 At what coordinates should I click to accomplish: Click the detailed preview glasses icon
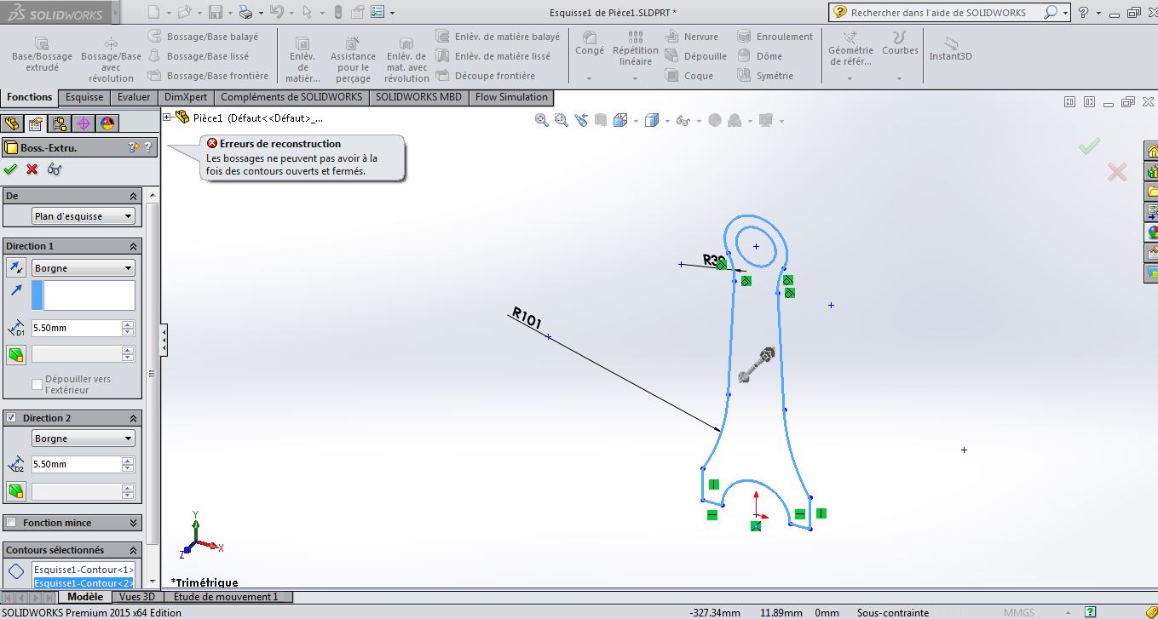[55, 169]
